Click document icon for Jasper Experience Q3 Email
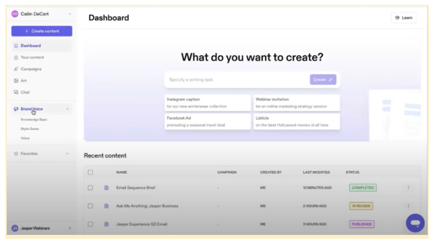 point(107,224)
